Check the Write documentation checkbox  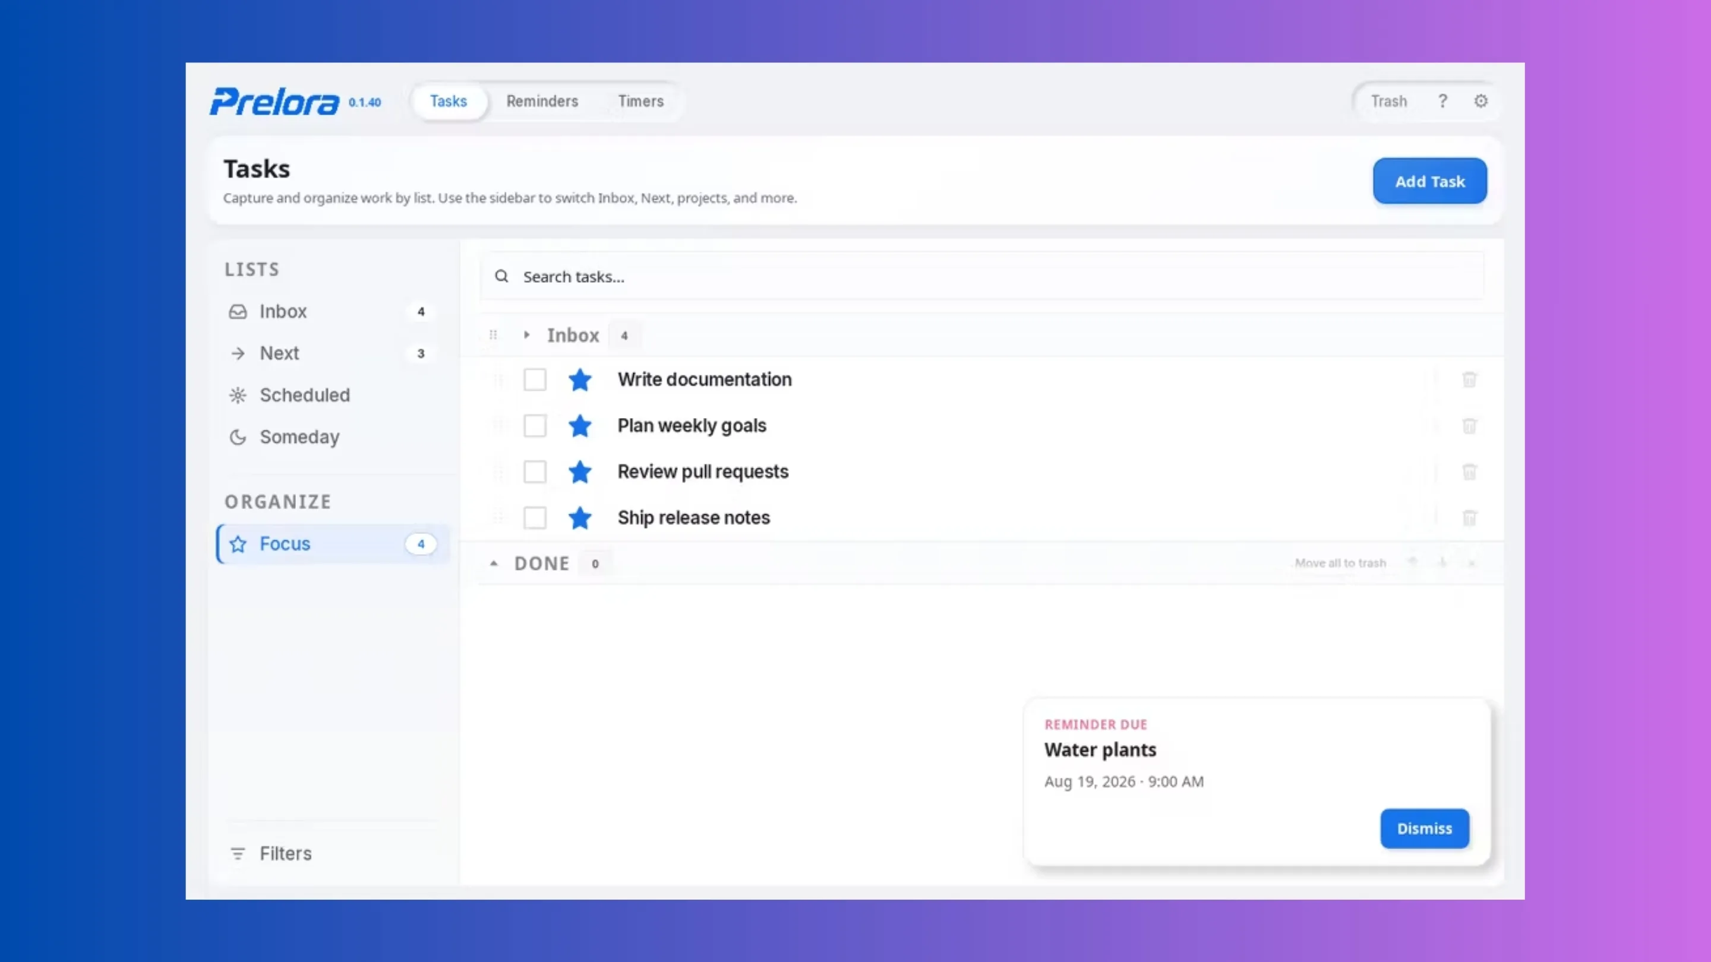535,380
